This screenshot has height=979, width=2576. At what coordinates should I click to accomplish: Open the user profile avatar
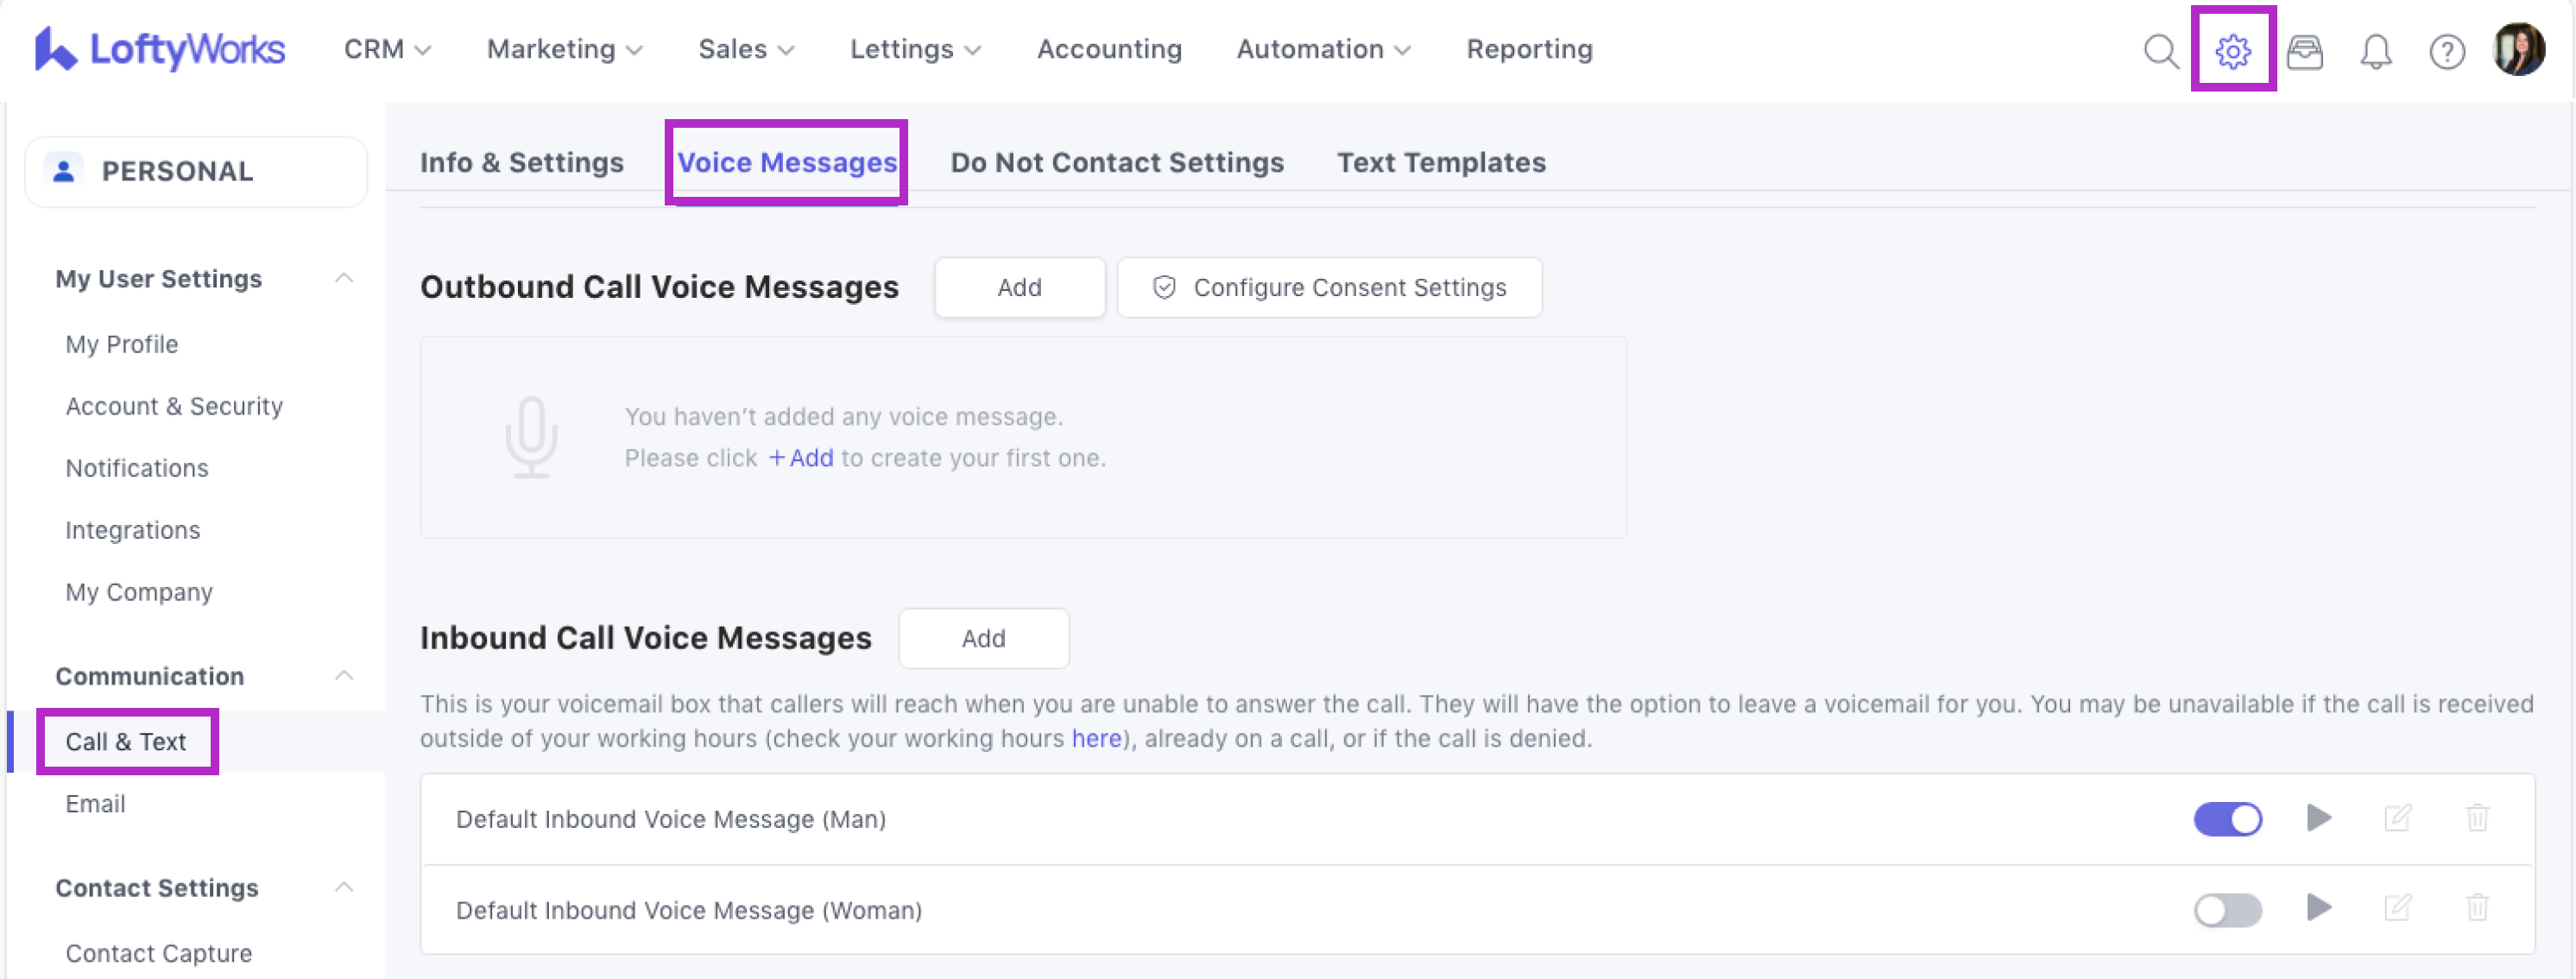(x=2517, y=50)
